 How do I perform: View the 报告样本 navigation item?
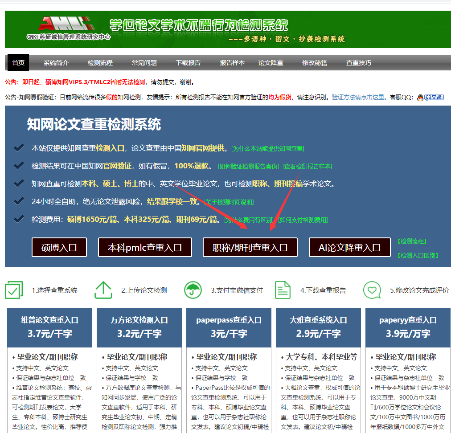tap(232, 63)
